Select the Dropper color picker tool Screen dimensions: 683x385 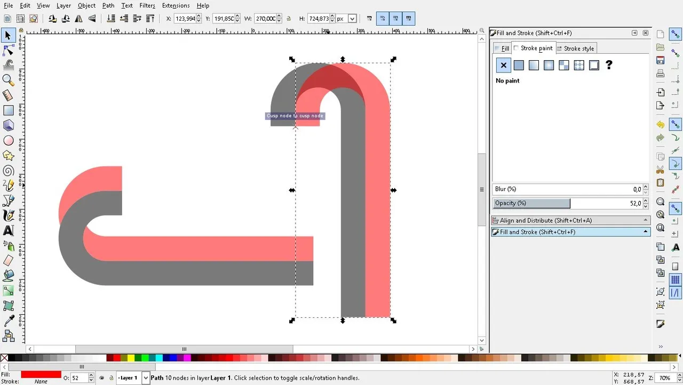pyautogui.click(x=8, y=321)
